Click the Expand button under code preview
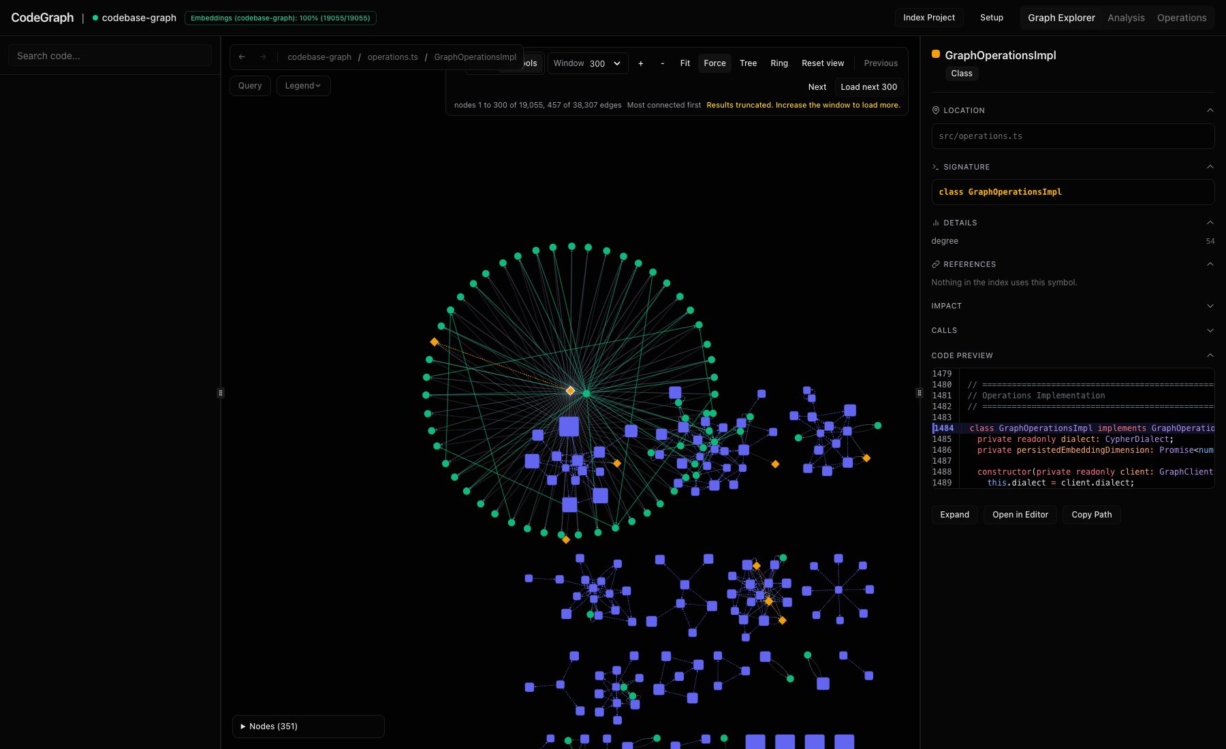1226x749 pixels. [954, 515]
